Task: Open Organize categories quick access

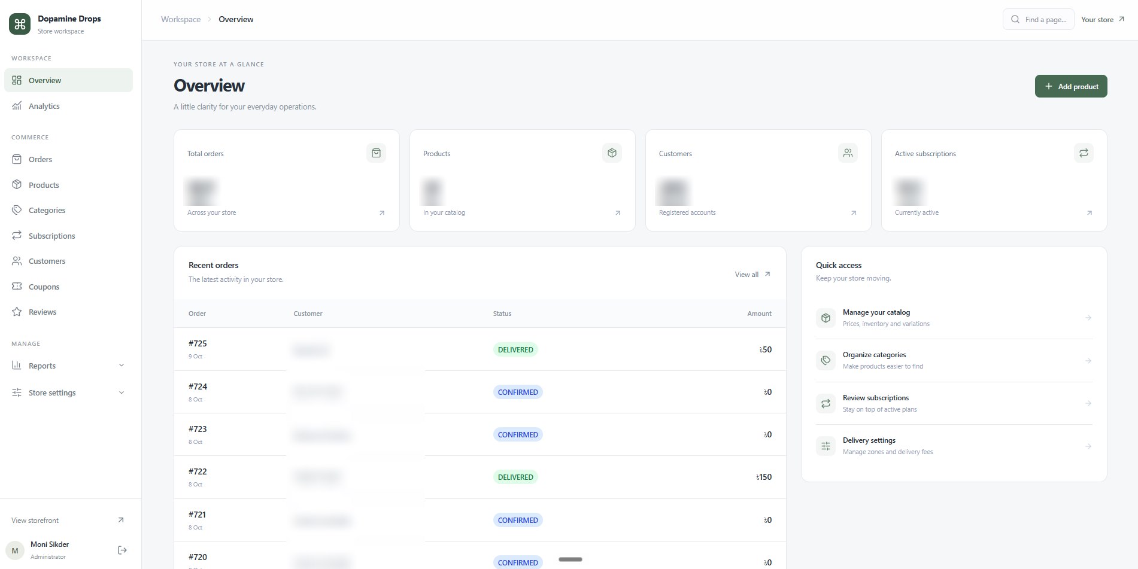Action: tap(954, 360)
